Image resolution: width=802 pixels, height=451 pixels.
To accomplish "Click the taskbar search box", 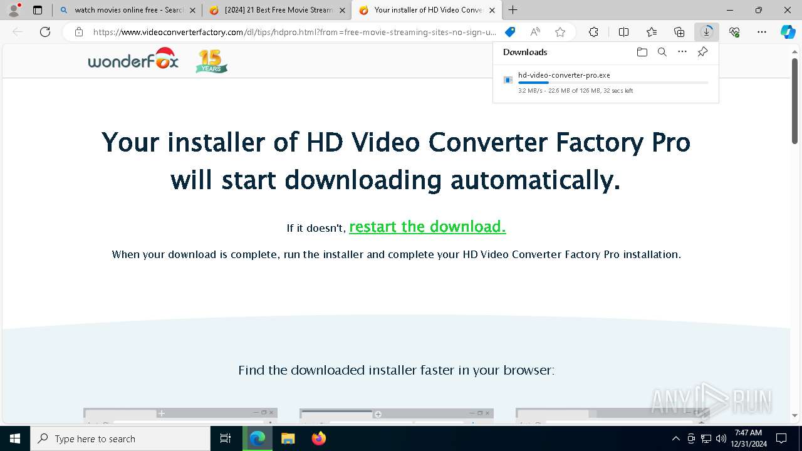I will [x=120, y=438].
